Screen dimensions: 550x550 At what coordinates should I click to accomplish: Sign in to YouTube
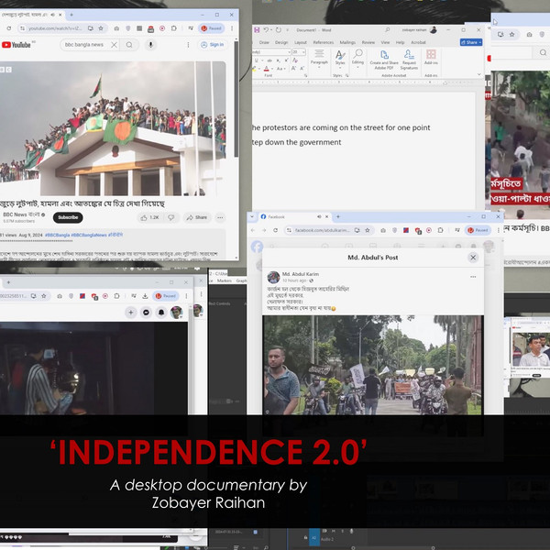(x=212, y=44)
